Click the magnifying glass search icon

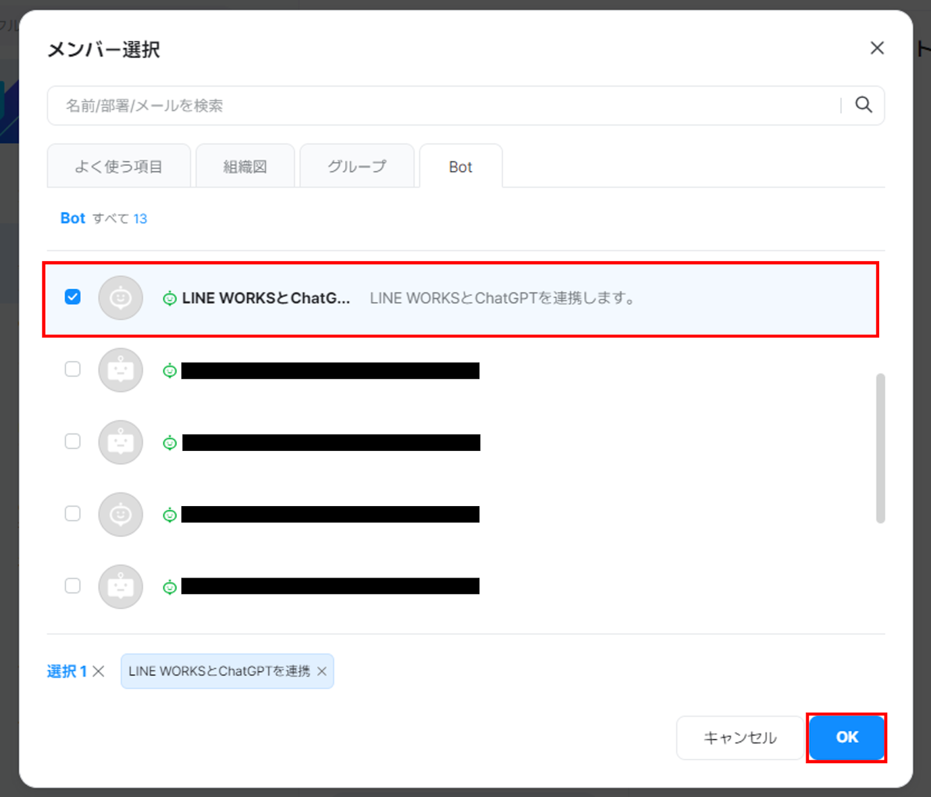click(864, 105)
